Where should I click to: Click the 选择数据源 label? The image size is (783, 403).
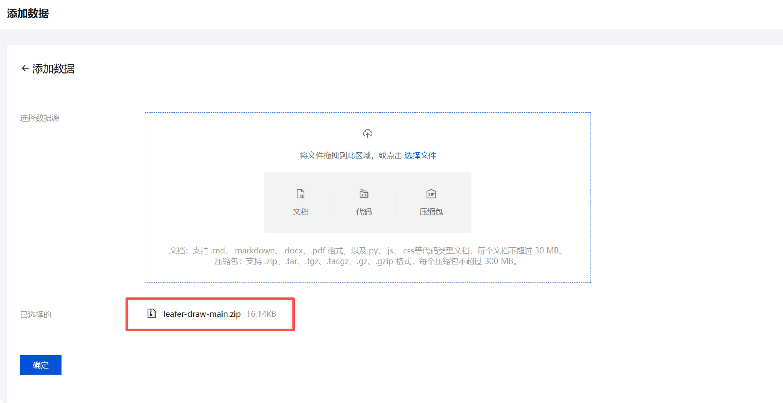coord(40,118)
